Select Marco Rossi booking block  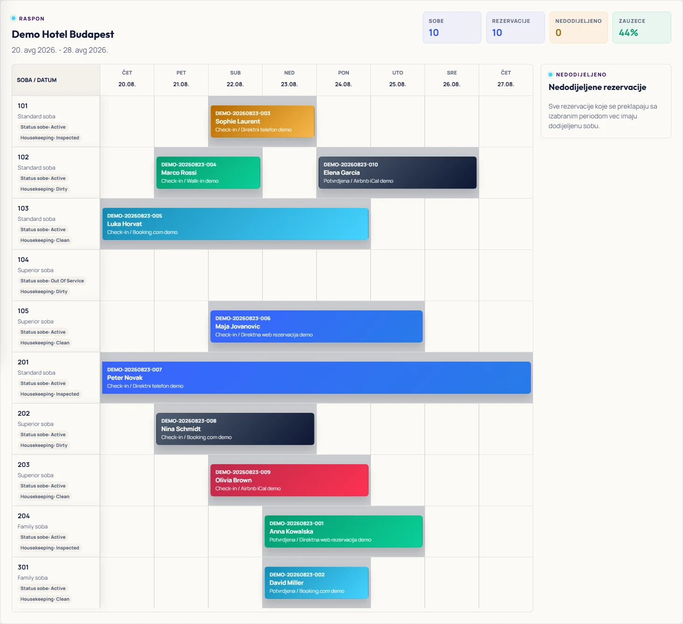[x=208, y=172]
